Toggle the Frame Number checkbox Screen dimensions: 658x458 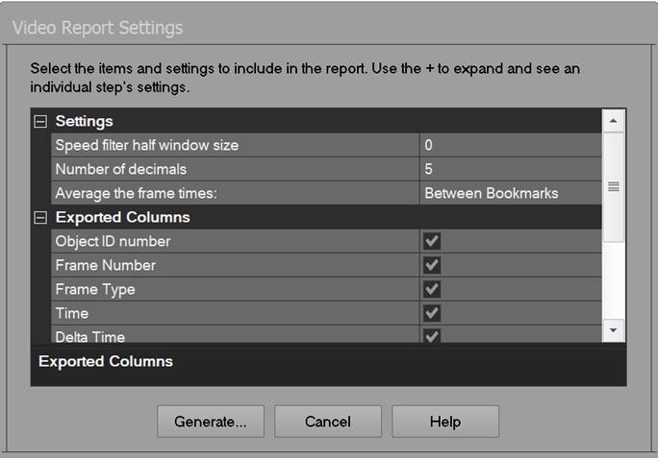click(432, 265)
